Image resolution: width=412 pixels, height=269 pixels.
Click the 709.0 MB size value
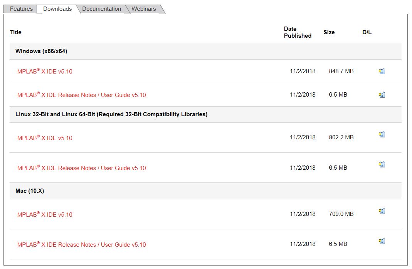tap(341, 214)
